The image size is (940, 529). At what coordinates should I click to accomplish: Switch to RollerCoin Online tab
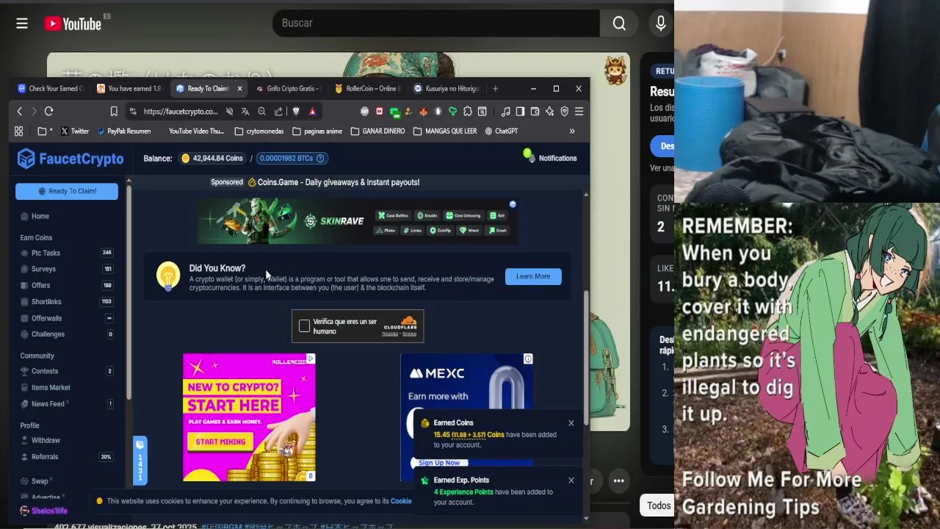pyautogui.click(x=368, y=89)
